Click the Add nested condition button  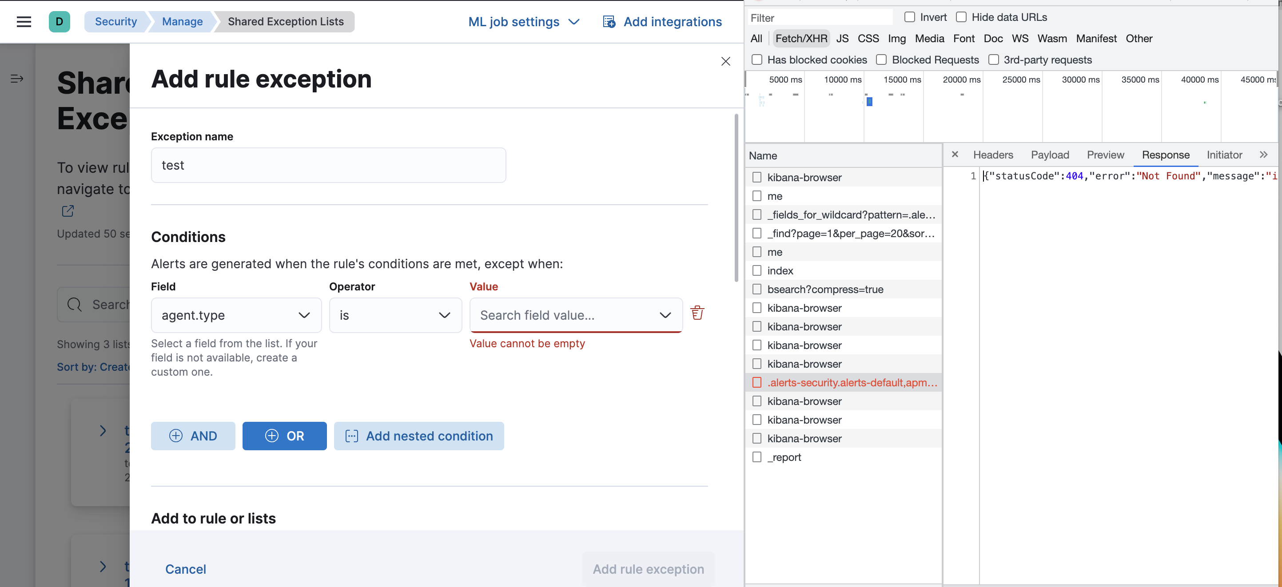click(x=418, y=436)
